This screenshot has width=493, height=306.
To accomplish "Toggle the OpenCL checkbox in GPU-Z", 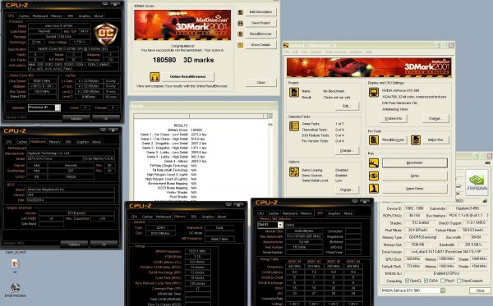I will tap(408, 281).
